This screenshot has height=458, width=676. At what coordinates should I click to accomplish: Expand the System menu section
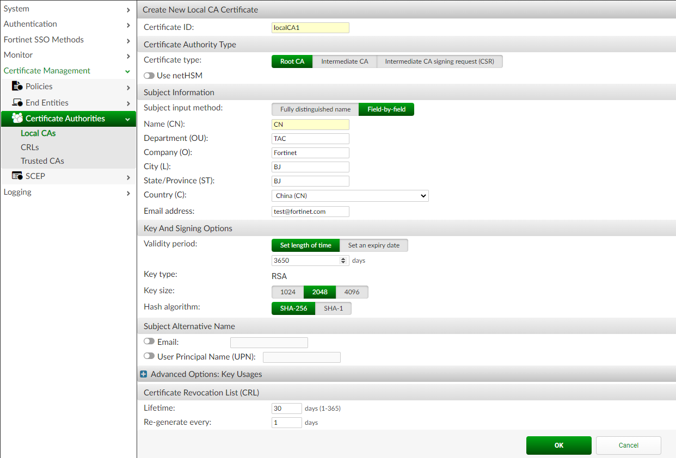click(128, 9)
